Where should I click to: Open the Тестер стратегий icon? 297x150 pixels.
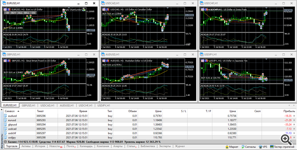tap(272, 146)
